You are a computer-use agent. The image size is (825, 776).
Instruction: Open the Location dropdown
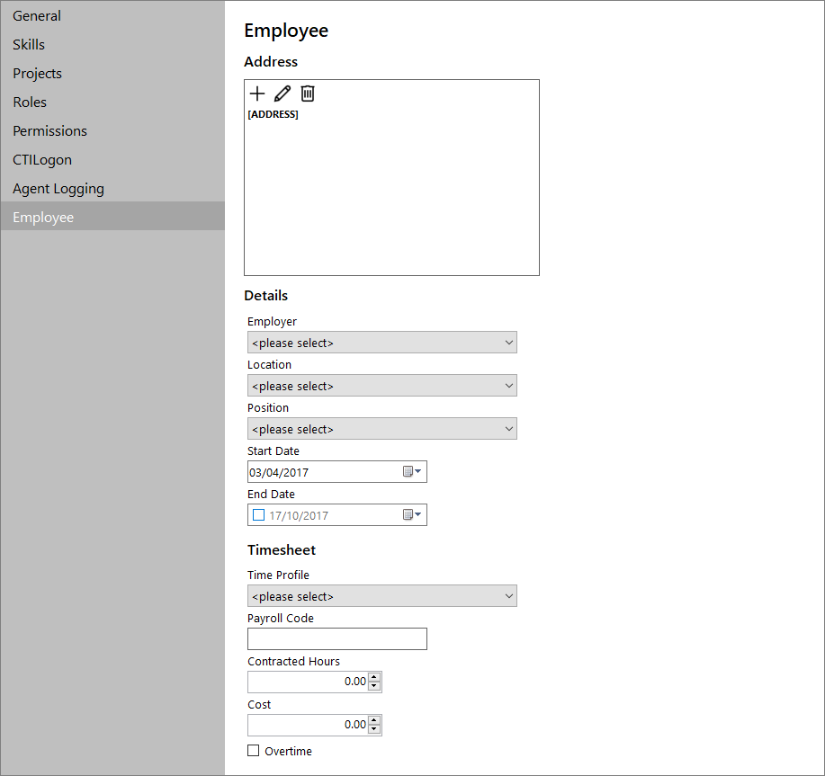382,386
